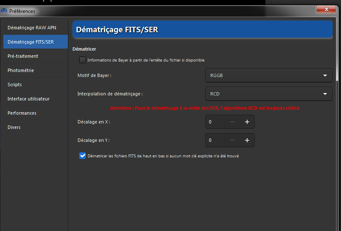This screenshot has height=231, width=341.
Task: Click the Décalage en Y value field
Action: pos(215,140)
